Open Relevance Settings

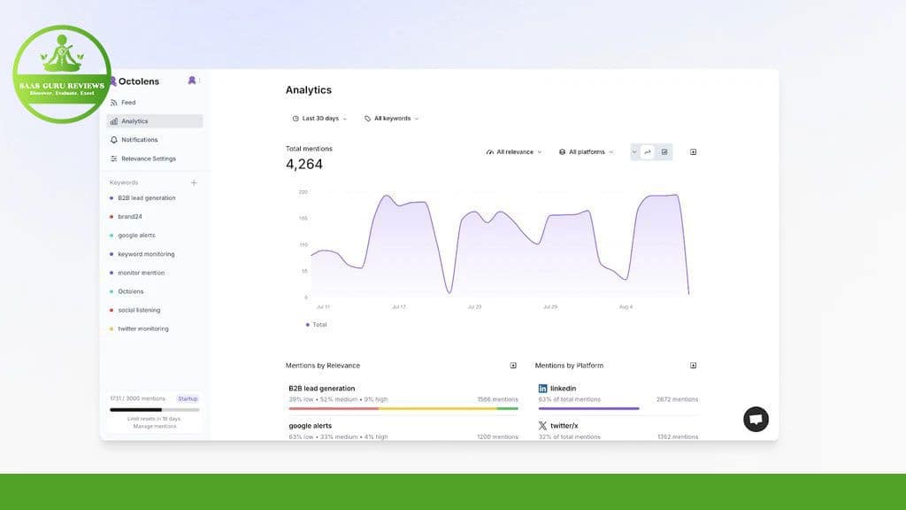point(154,158)
